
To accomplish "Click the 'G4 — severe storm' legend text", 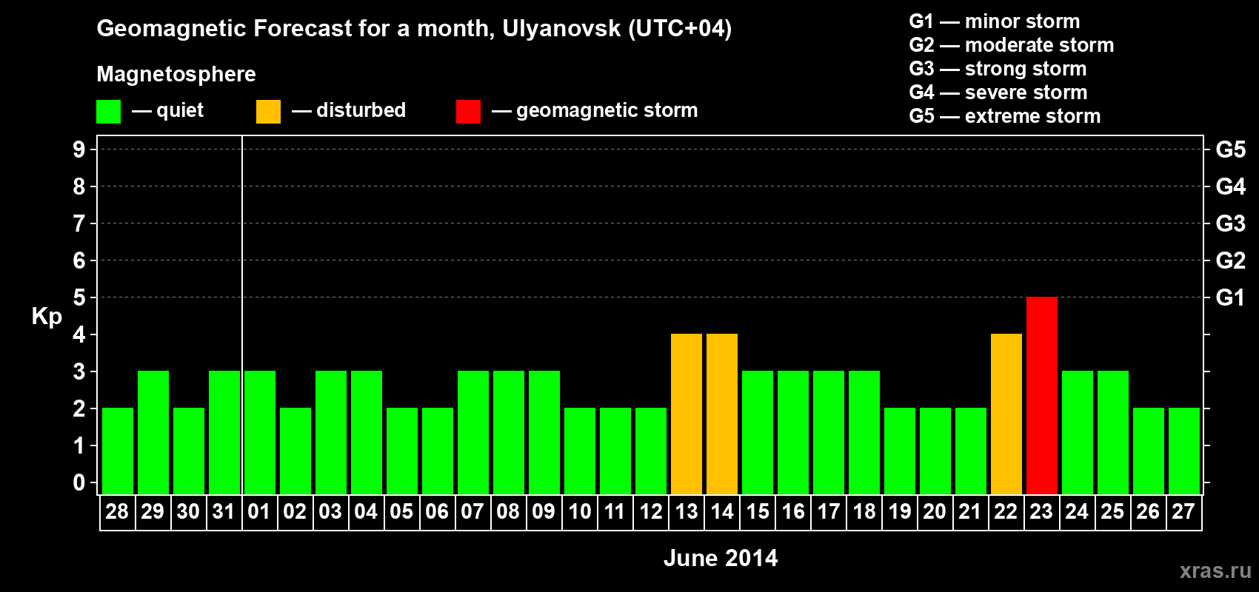I will [998, 92].
